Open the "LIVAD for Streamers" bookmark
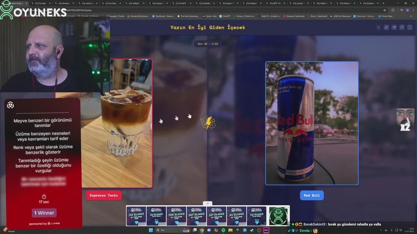This screenshot has width=417, height=234. (x=340, y=16)
